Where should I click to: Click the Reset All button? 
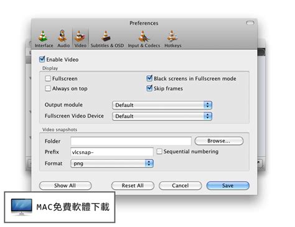(133, 185)
